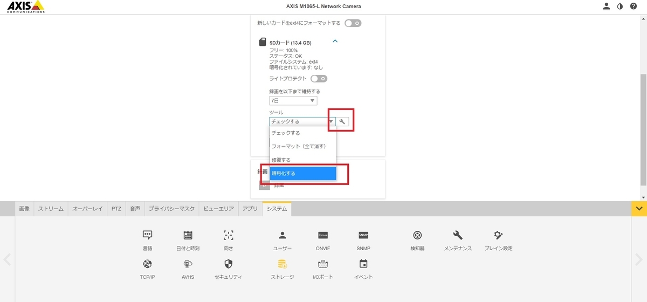Toggle format new card as ext4 switch
Viewport: 647px width, 302px height.
click(x=353, y=23)
